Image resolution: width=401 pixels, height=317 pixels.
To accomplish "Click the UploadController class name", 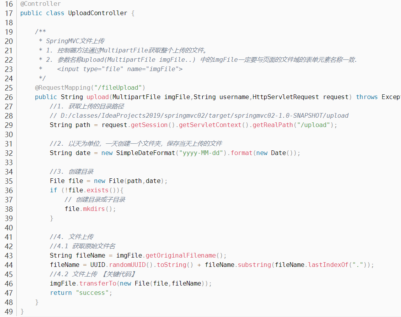I will tap(98, 13).
